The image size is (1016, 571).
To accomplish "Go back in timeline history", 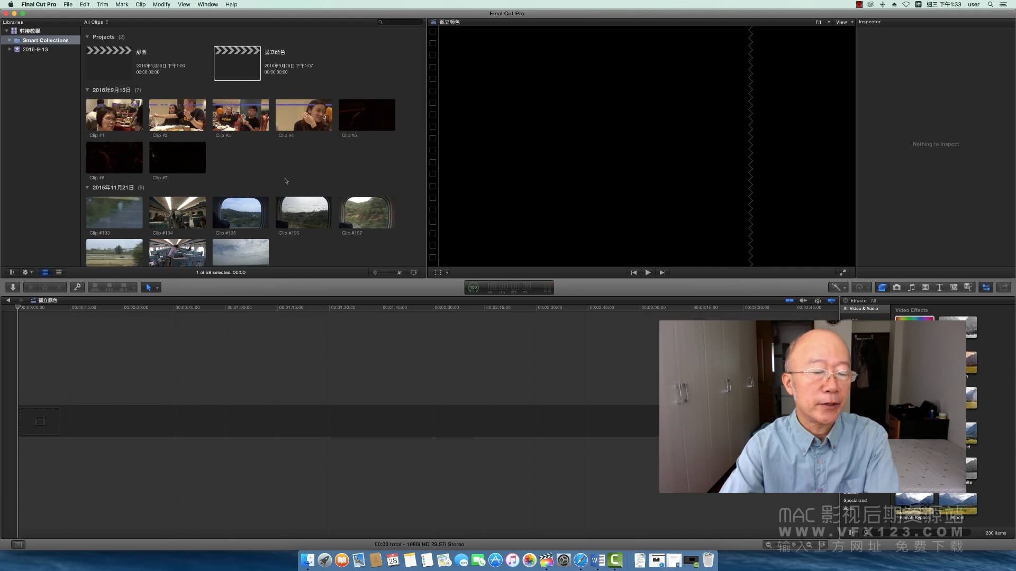I will (x=8, y=300).
